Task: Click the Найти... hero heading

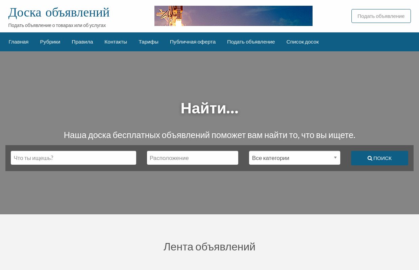Action: coord(209,108)
